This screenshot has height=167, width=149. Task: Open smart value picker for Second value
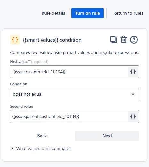click(x=133, y=116)
